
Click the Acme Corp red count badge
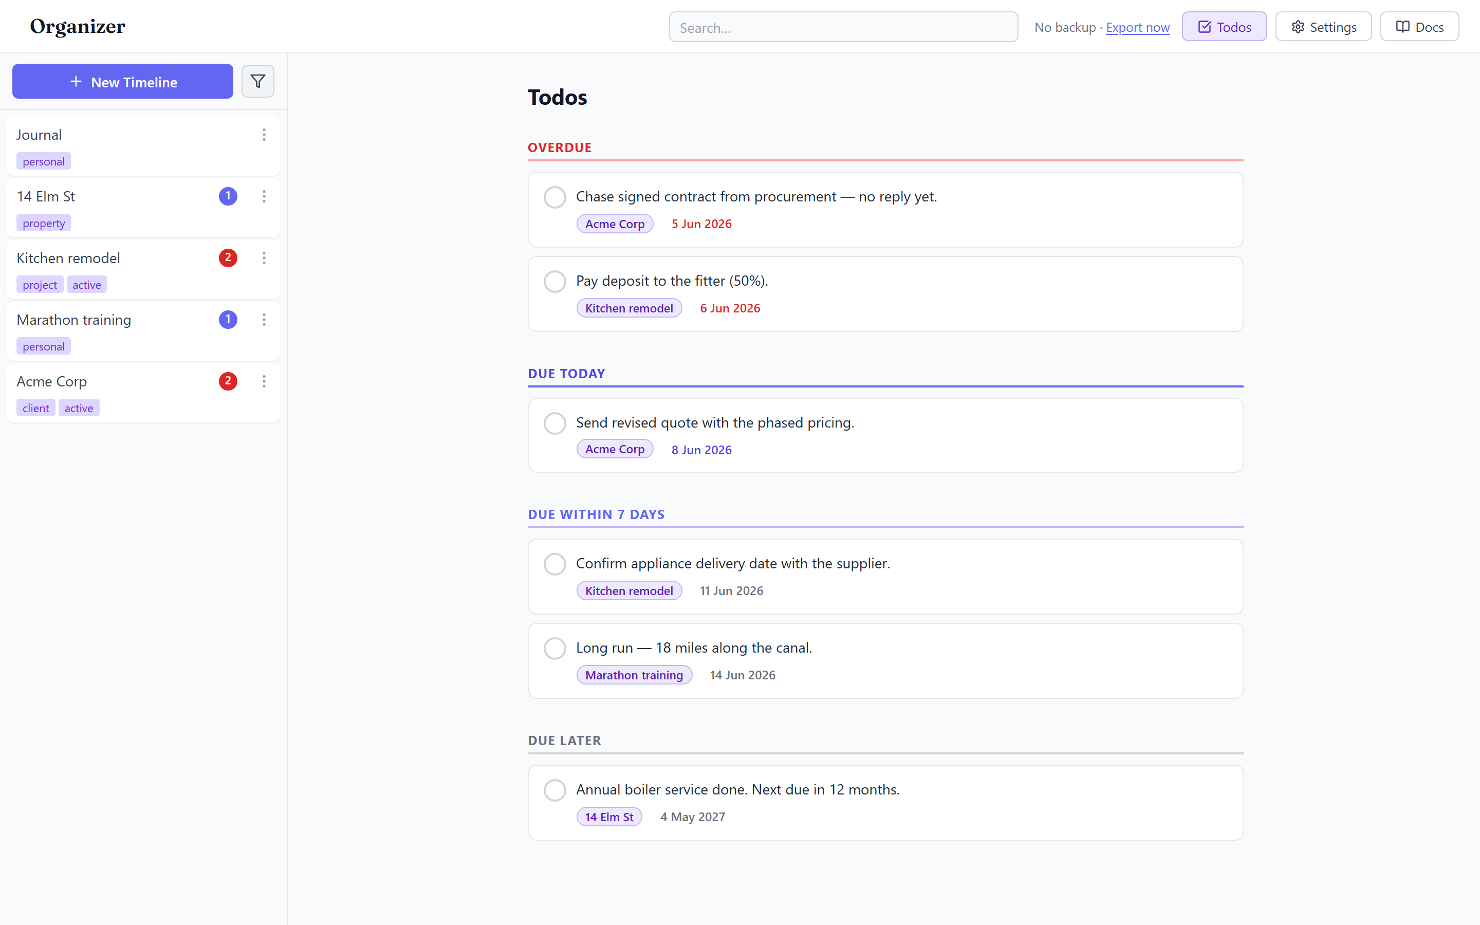coord(228,382)
